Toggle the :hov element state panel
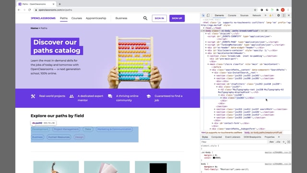Viewport: 307px width, 173px height. pos(271,142)
